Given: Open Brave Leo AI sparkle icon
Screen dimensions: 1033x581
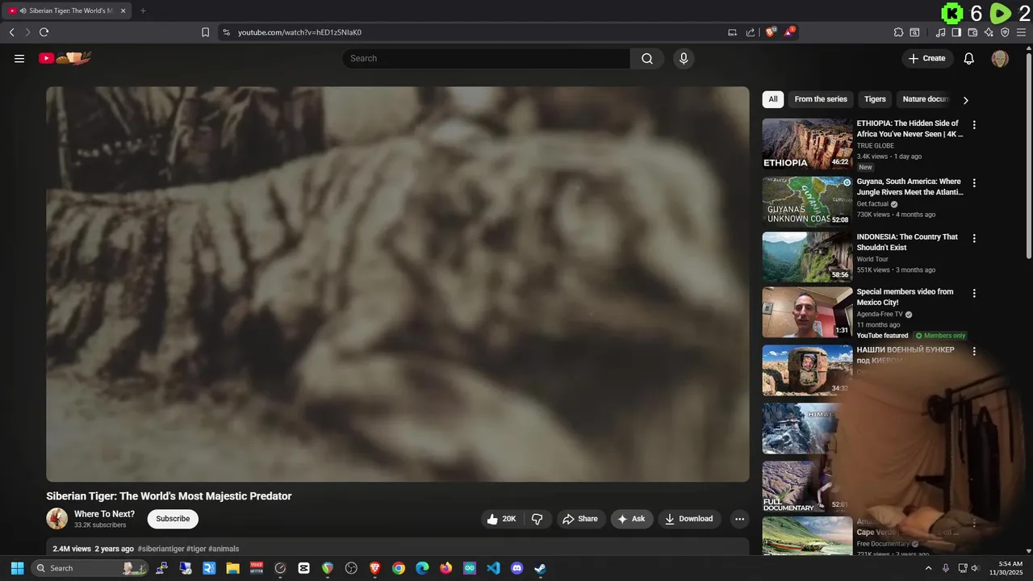Looking at the screenshot, I should coord(989,32).
